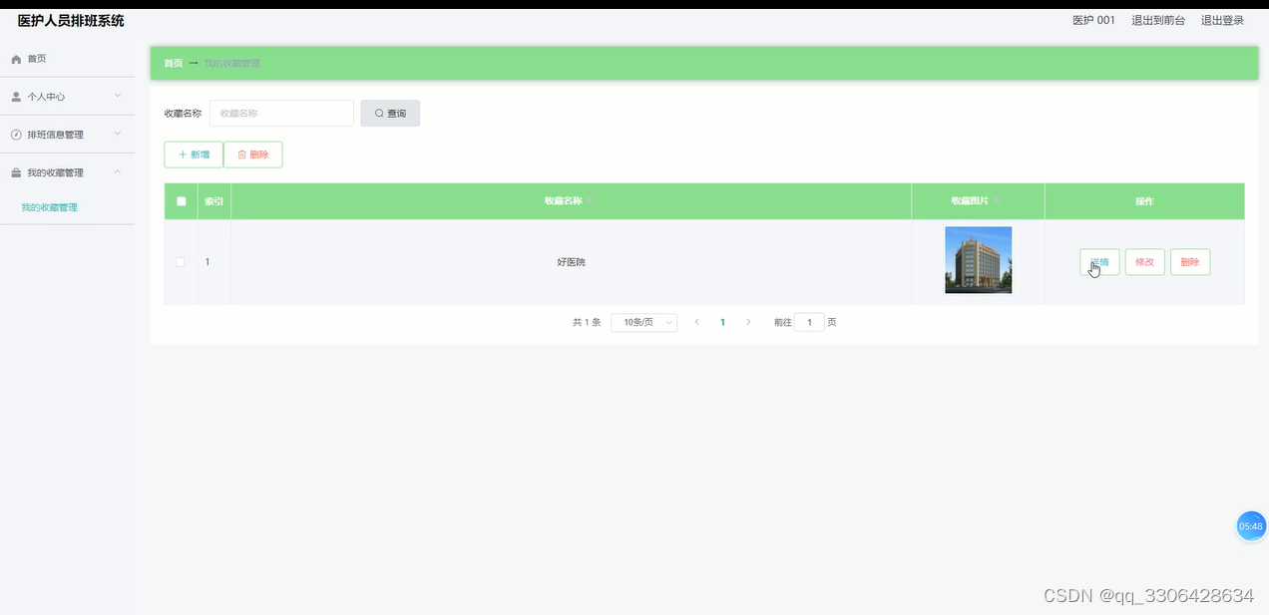Click the previous page arrow in pagination
Image resolution: width=1269 pixels, height=615 pixels.
(x=696, y=322)
